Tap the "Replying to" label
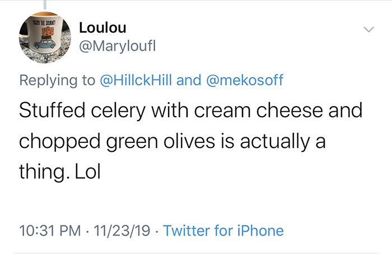 [57, 80]
